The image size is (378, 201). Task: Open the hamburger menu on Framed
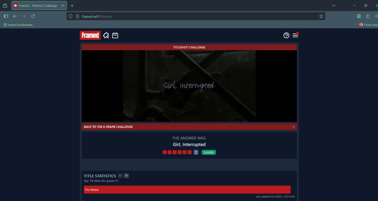295,35
